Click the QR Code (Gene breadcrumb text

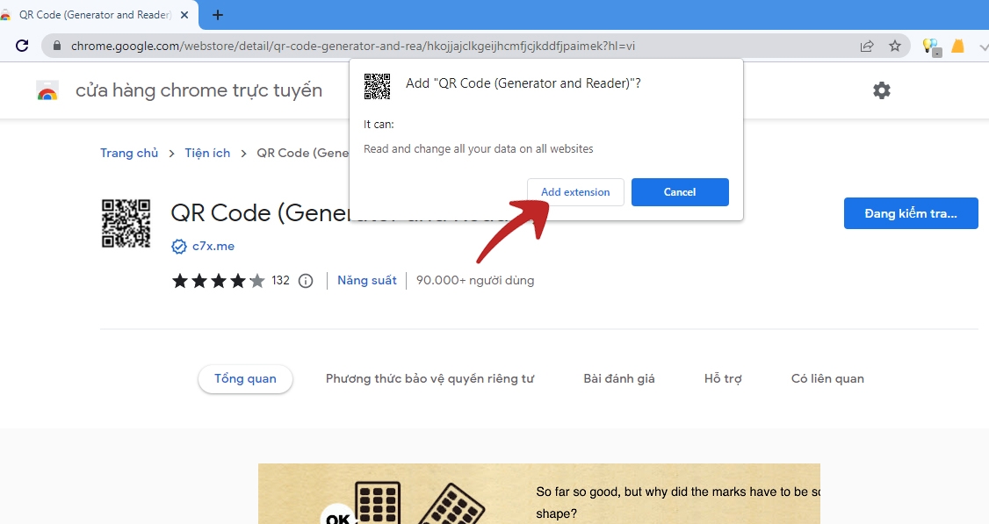(x=303, y=154)
